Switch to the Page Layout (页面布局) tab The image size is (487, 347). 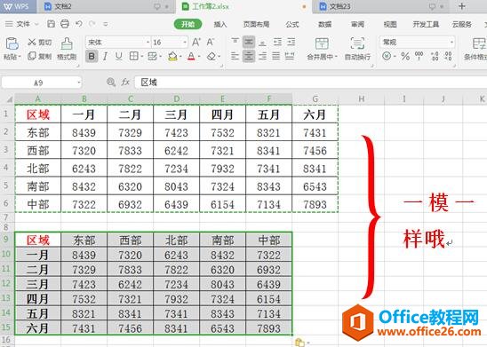pos(256,24)
